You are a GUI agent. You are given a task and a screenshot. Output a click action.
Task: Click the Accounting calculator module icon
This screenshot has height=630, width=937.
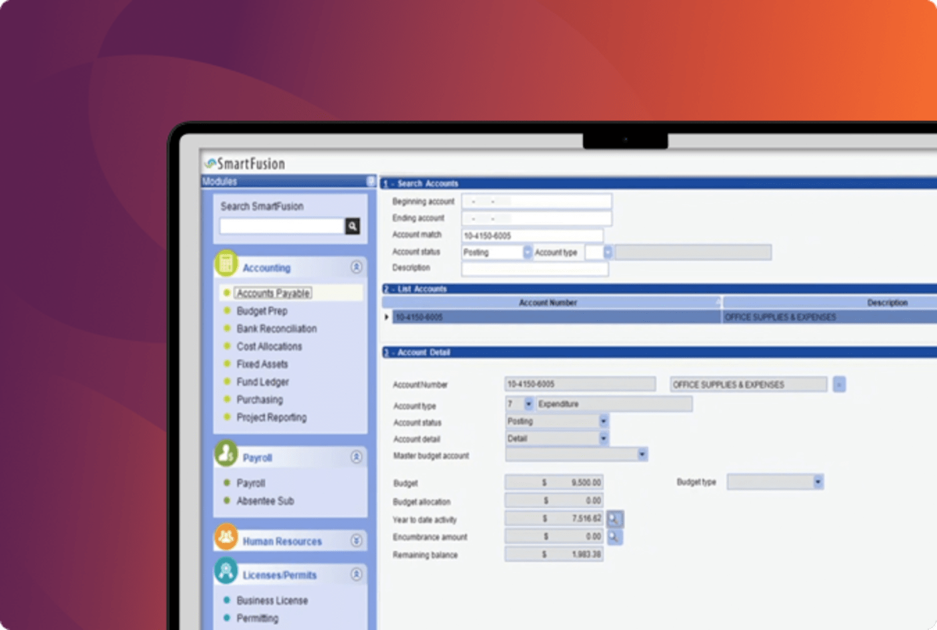click(x=226, y=264)
